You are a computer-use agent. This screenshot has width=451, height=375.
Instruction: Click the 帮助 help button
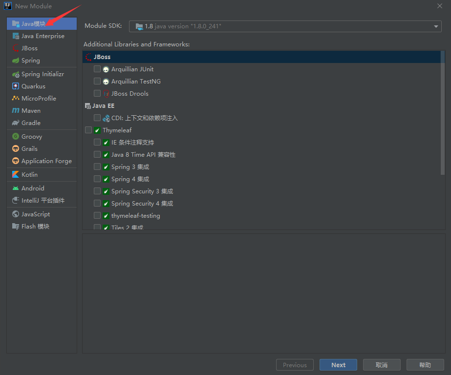tap(425, 365)
